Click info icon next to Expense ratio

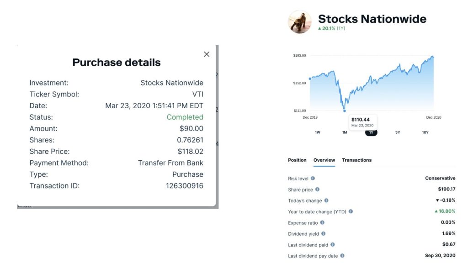(x=322, y=222)
